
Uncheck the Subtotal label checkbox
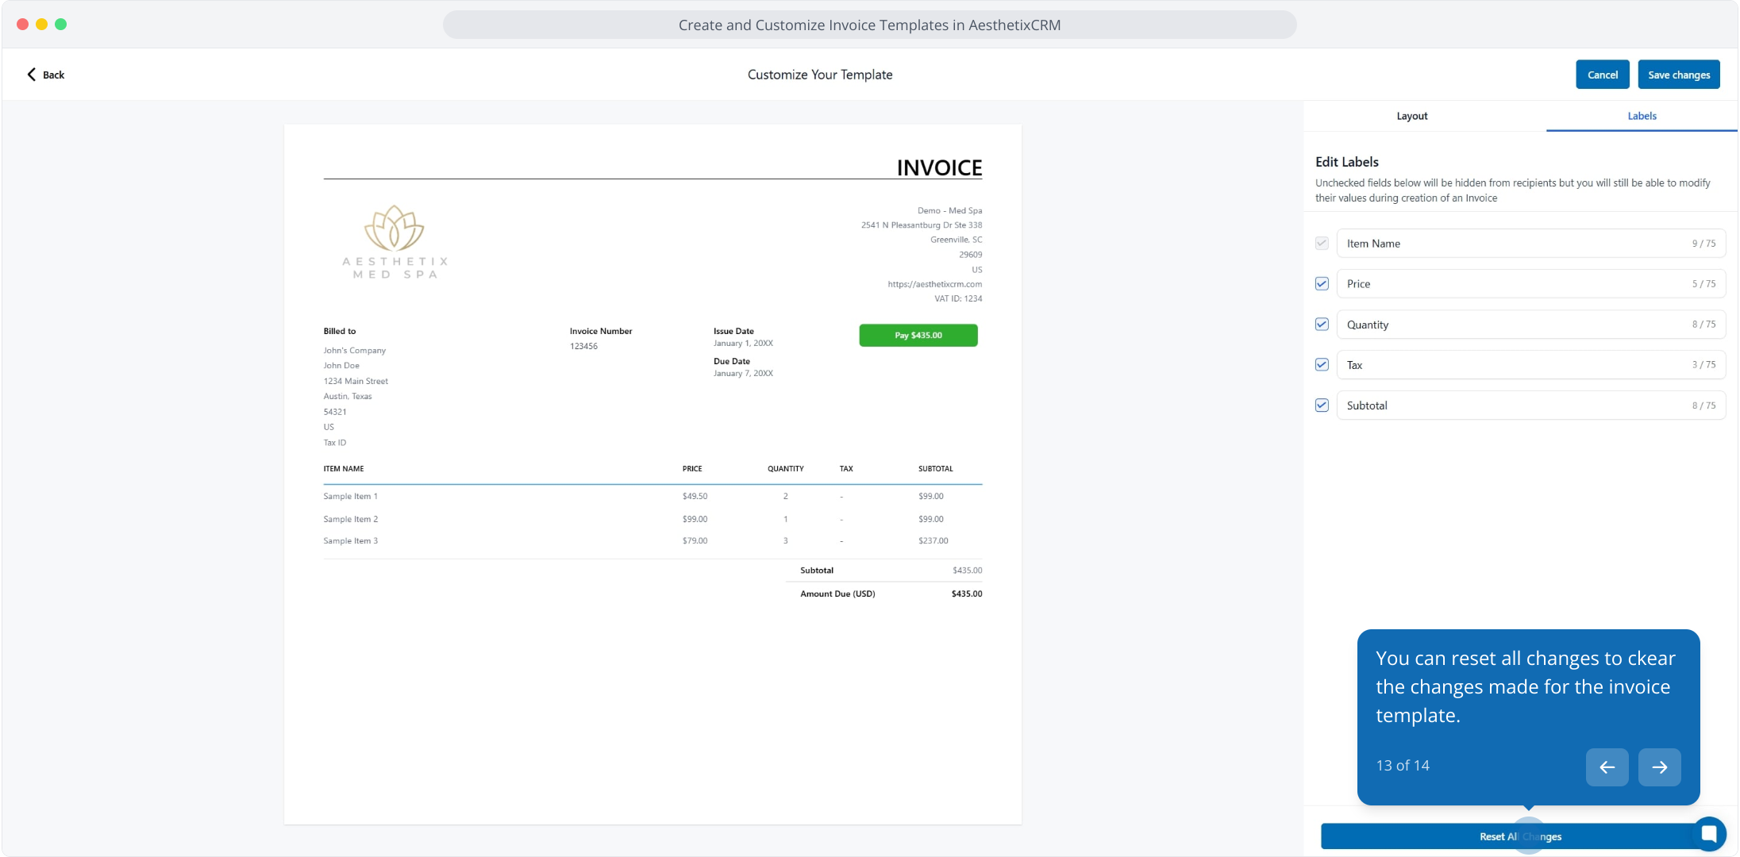tap(1322, 405)
